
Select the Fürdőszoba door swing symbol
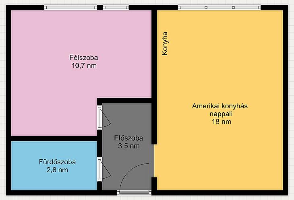104,169
